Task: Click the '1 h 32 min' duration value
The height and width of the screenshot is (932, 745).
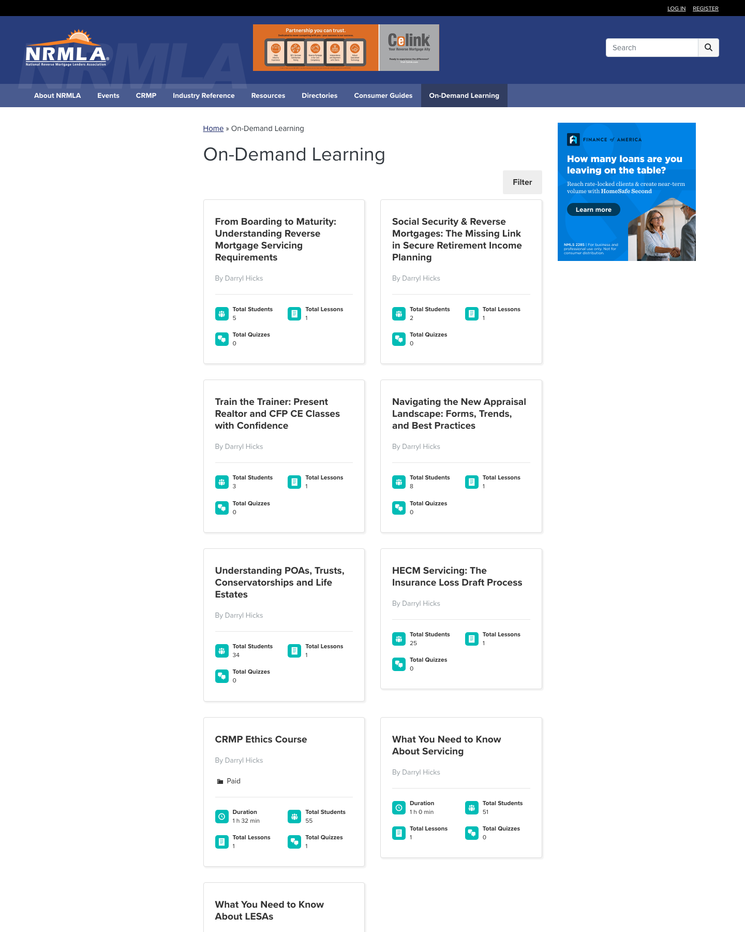Action: [246, 821]
